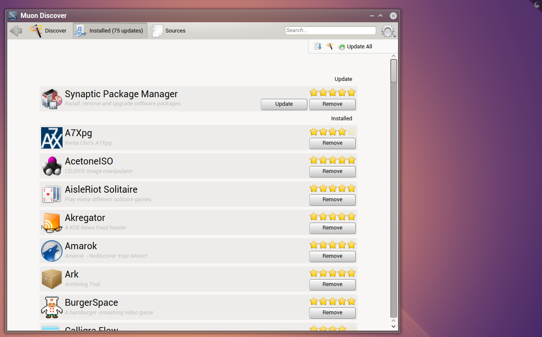
Task: Click the AcetoneISO star rating
Action: pos(332,160)
